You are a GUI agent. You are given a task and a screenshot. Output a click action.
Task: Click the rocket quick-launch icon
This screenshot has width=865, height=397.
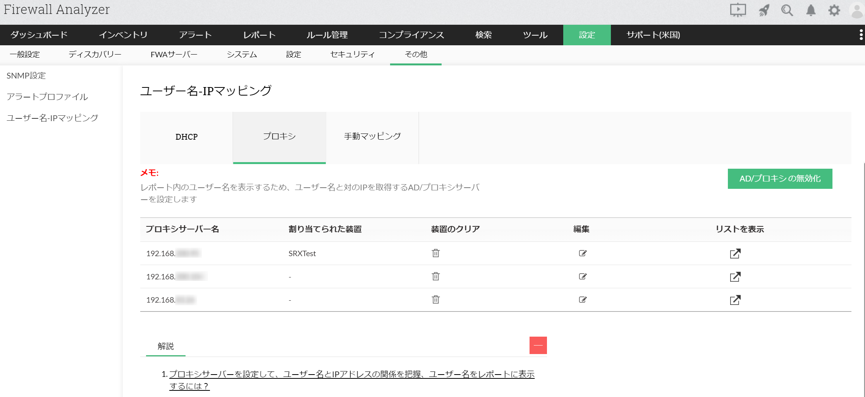[x=764, y=10]
